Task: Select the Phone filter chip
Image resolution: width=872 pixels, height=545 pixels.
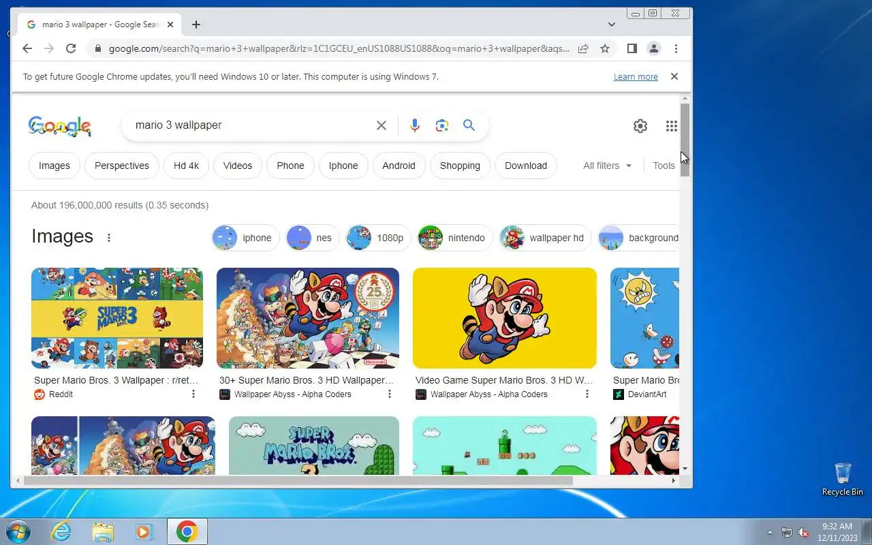Action: (290, 166)
